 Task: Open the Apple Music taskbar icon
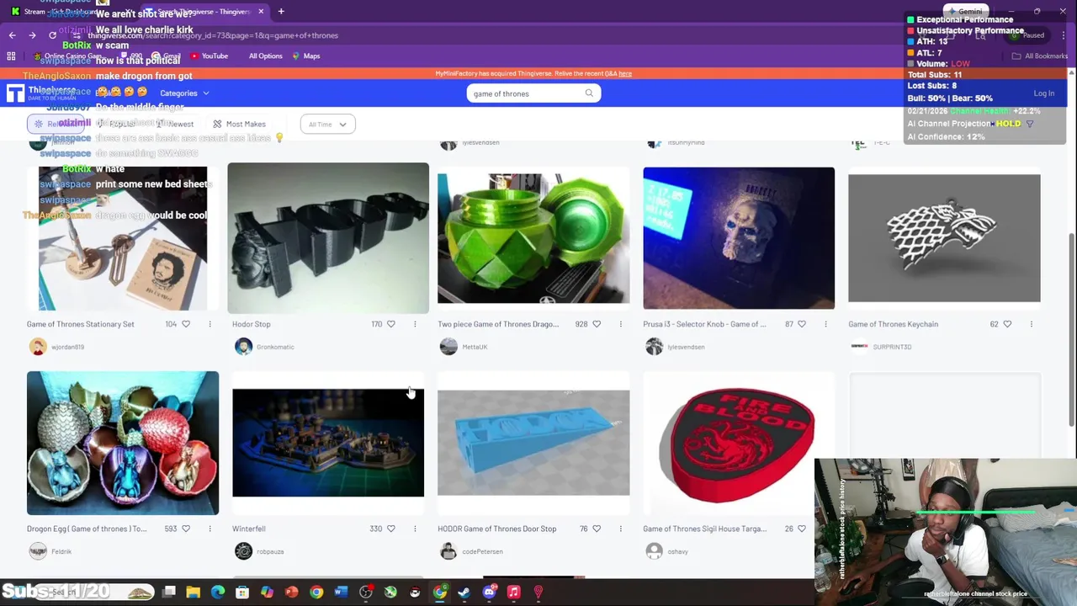point(514,592)
